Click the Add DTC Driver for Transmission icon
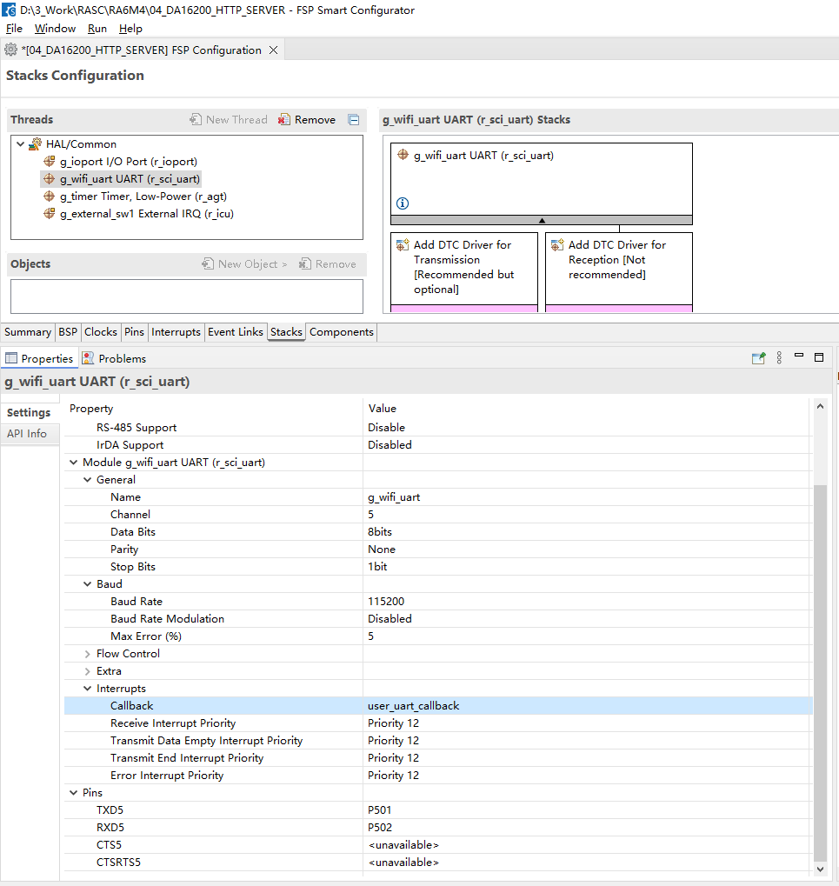839x886 pixels. 403,244
